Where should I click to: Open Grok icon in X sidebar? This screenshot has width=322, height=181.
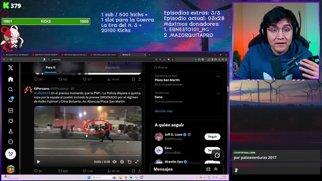pos(11,121)
